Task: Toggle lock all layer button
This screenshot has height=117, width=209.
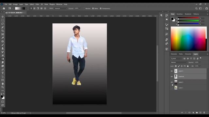Action: pyautogui.click(x=188, y=66)
